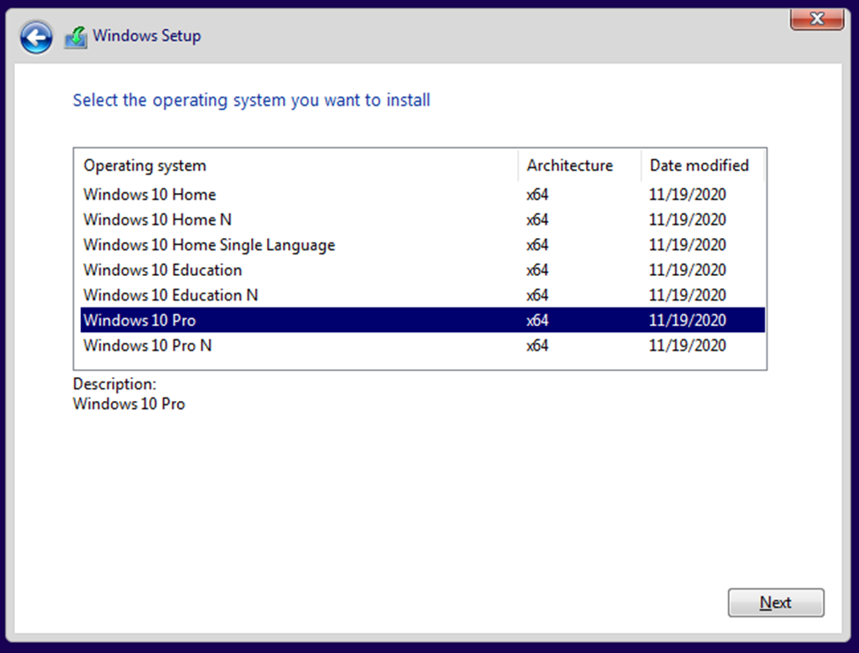This screenshot has height=653, width=859.
Task: Choose Windows 10 Home Single Language
Action: [422, 245]
